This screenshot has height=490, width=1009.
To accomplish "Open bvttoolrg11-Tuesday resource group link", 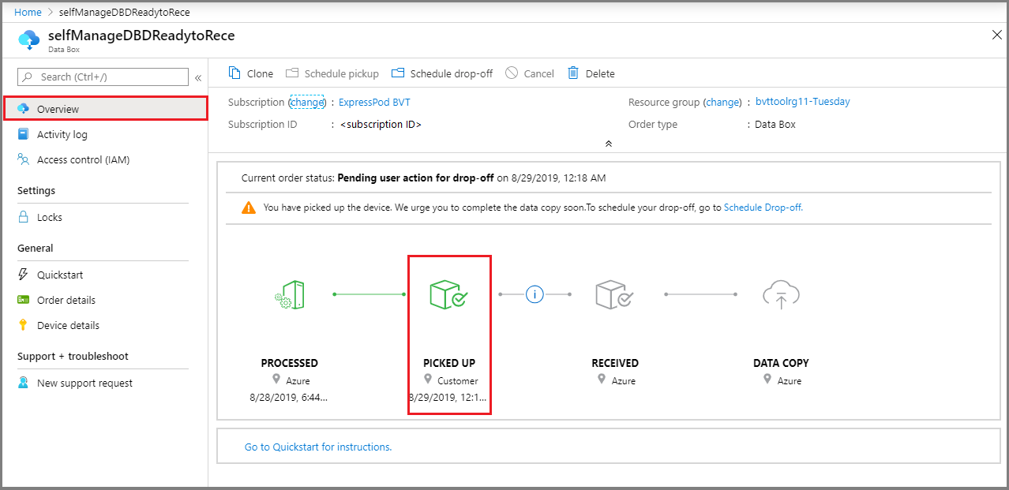I will pos(803,102).
